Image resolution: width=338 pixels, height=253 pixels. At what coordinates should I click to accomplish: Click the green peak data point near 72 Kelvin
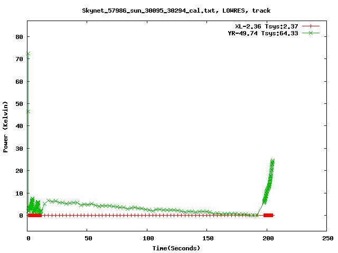pyautogui.click(x=28, y=53)
